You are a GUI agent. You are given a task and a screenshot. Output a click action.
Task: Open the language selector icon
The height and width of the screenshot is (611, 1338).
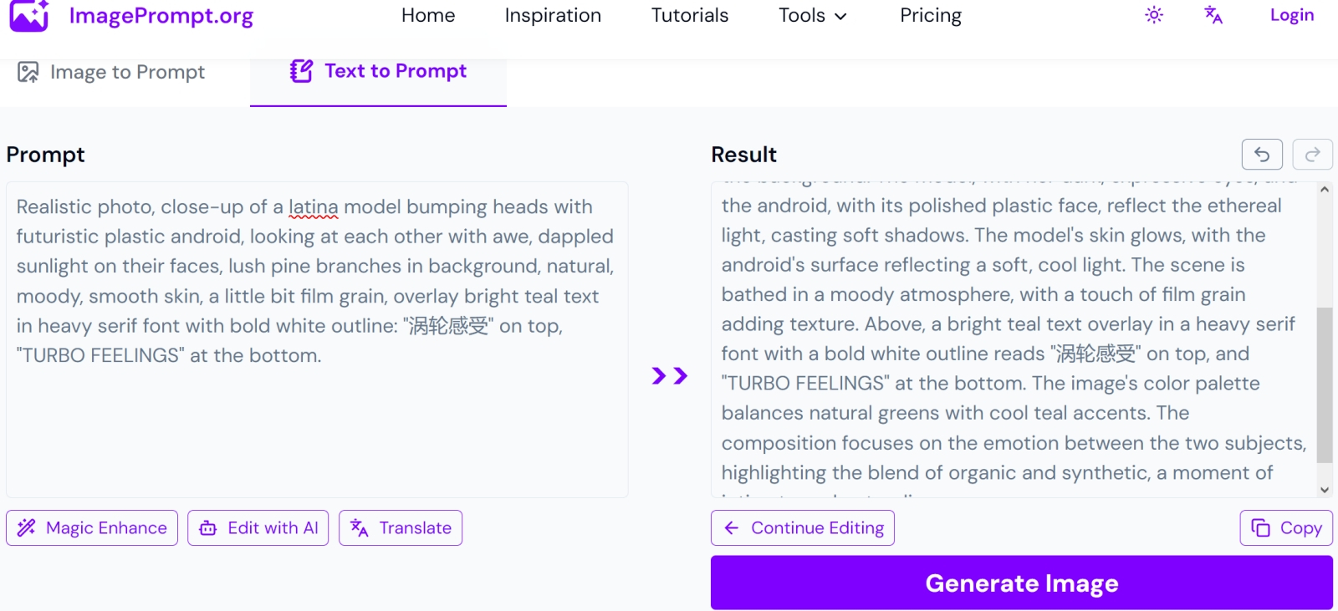(x=1213, y=15)
